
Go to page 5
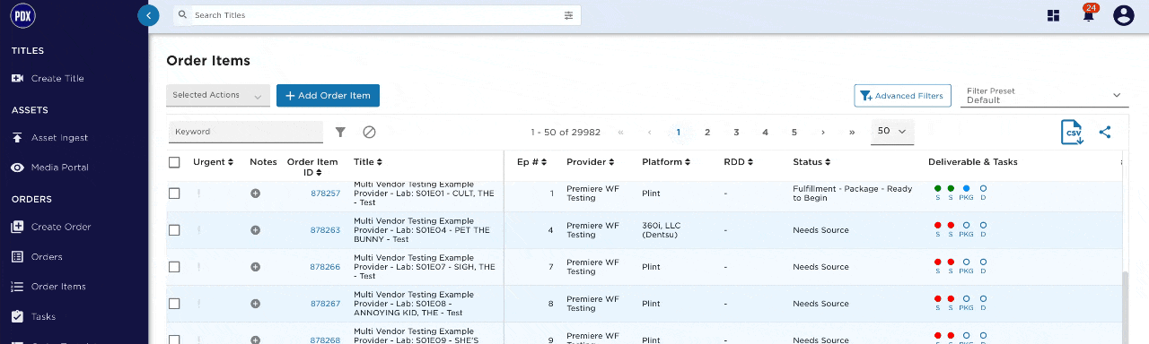(794, 132)
